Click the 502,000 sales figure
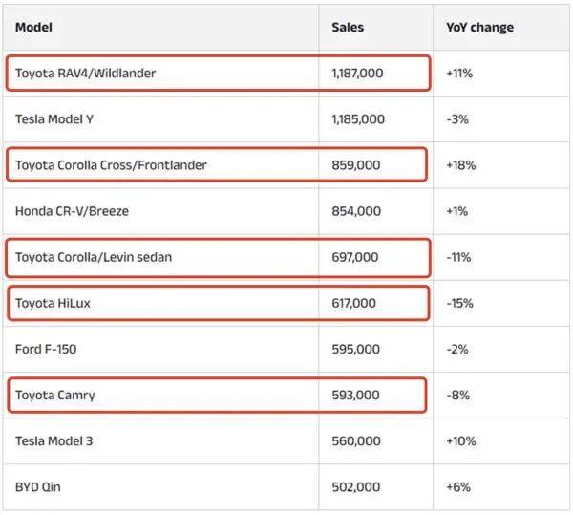The image size is (573, 515). [355, 486]
